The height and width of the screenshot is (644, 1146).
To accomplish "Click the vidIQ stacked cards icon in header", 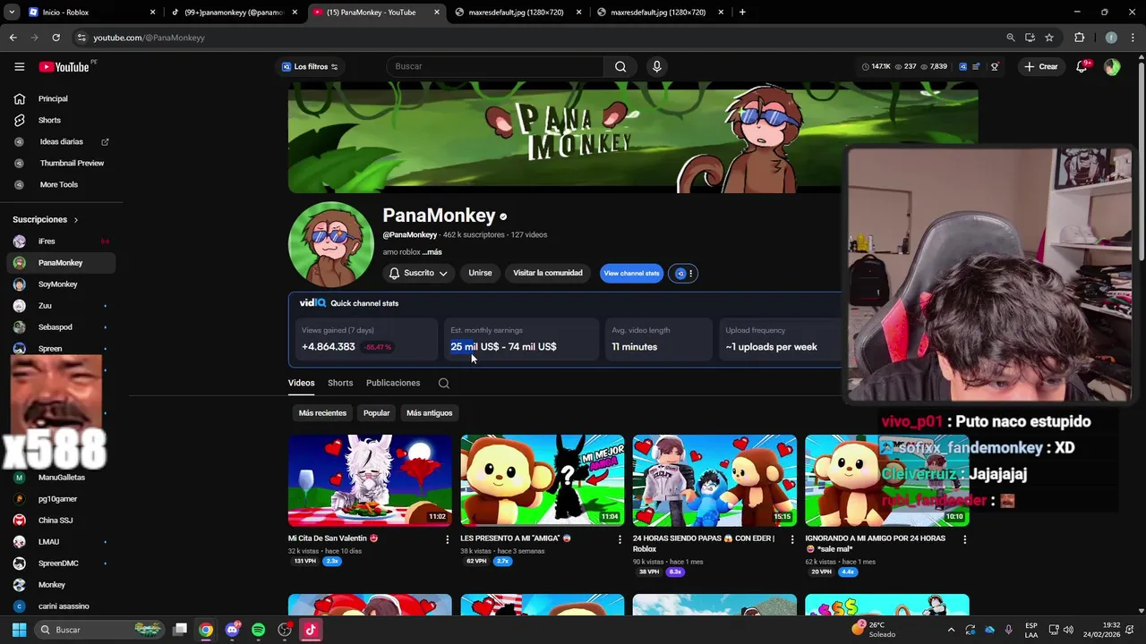I will pyautogui.click(x=977, y=66).
